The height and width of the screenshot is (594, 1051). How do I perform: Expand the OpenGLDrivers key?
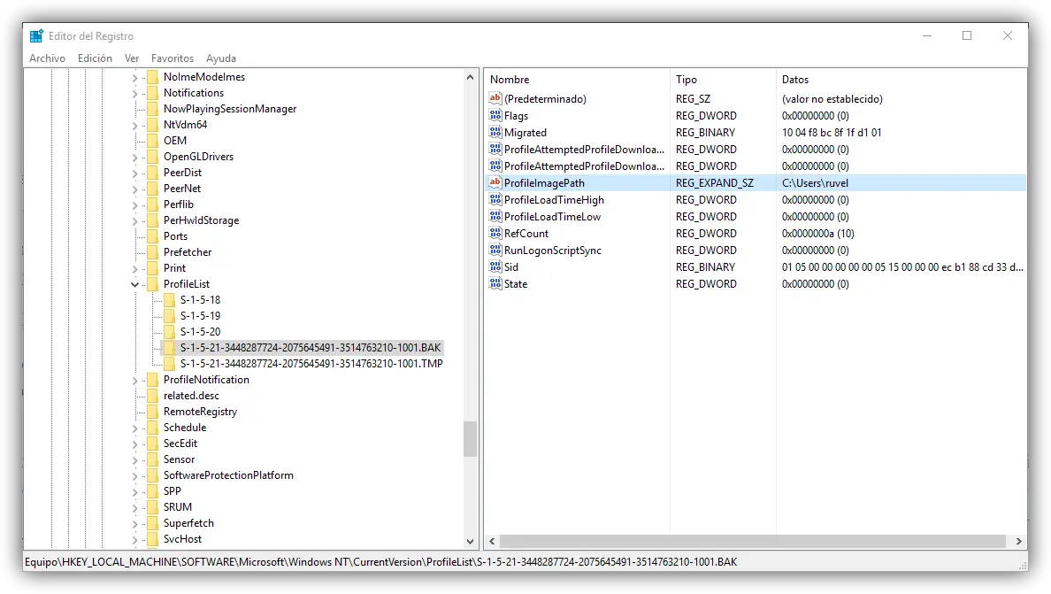(134, 158)
